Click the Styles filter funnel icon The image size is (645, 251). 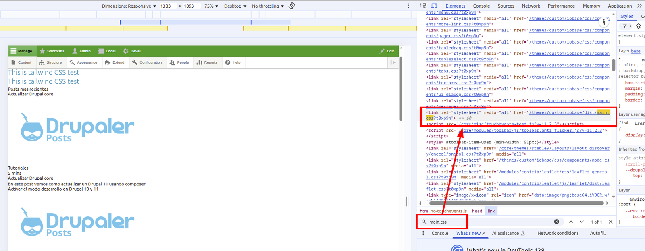tap(624, 26)
